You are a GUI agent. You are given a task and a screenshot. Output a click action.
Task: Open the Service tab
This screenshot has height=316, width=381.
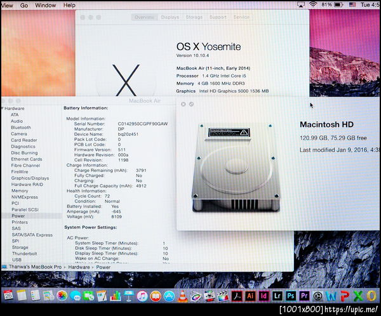(x=241, y=17)
